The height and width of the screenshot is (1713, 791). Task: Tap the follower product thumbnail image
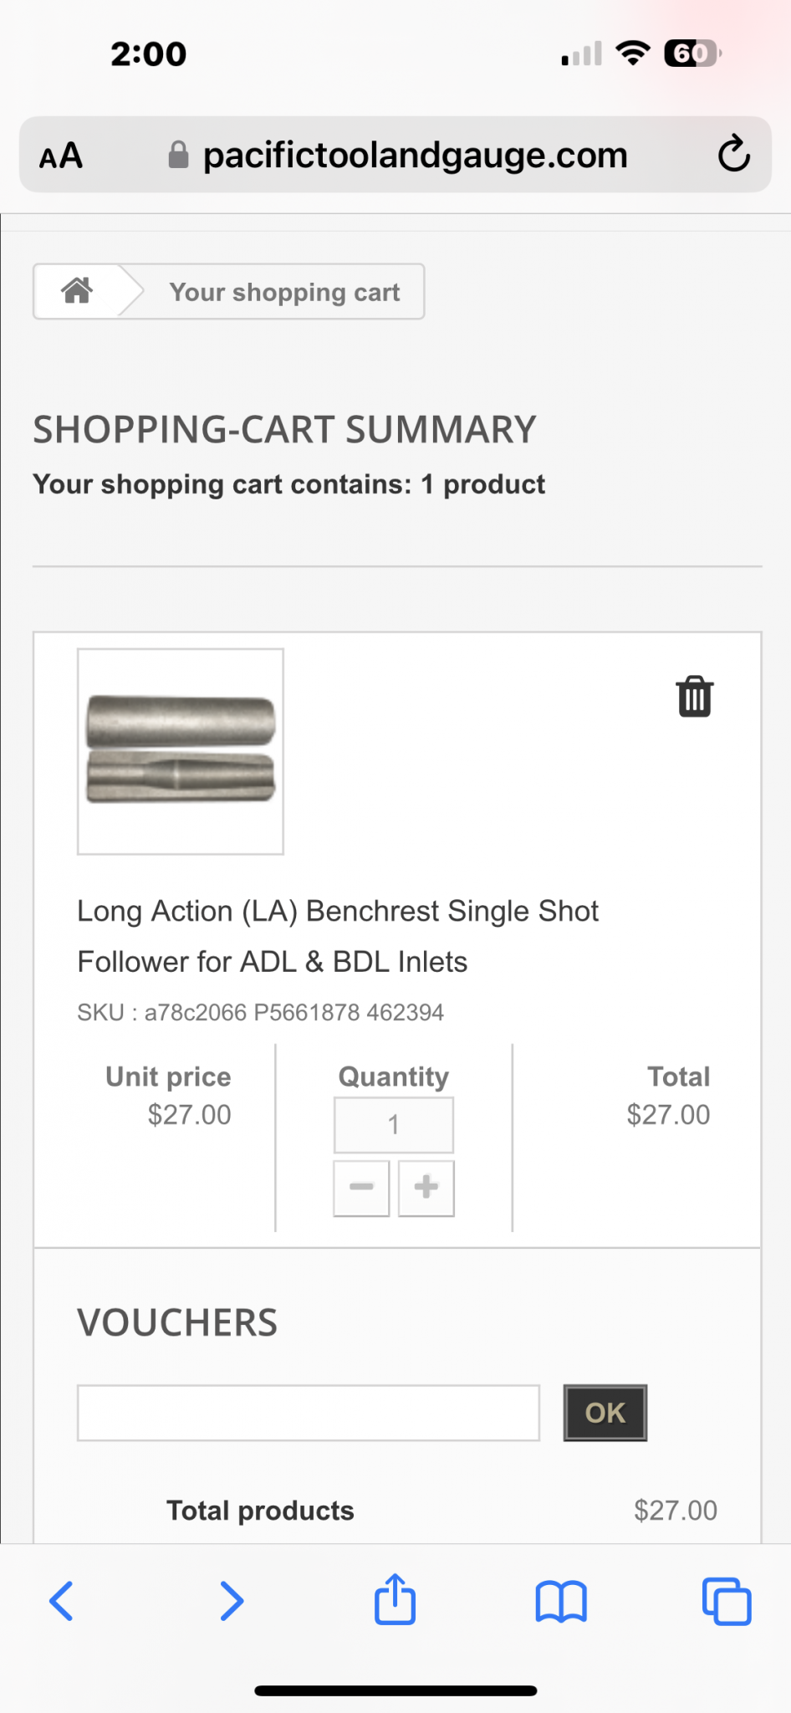pyautogui.click(x=181, y=751)
